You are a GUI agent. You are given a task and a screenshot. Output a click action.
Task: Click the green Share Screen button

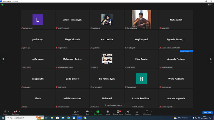pos(98,112)
